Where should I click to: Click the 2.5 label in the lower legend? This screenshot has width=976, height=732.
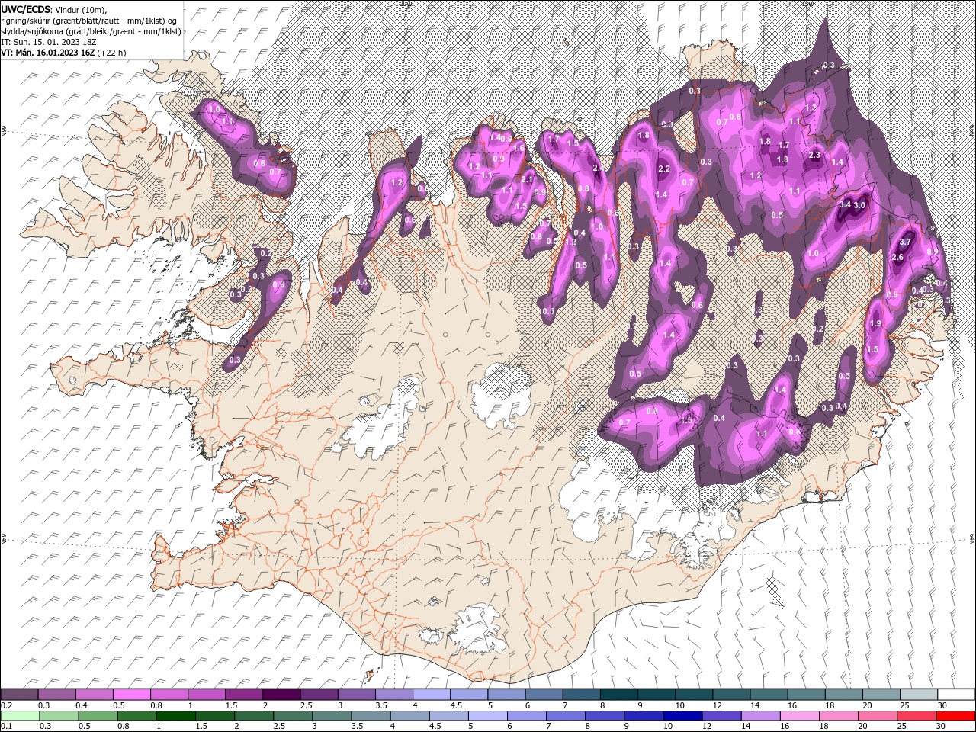279,726
